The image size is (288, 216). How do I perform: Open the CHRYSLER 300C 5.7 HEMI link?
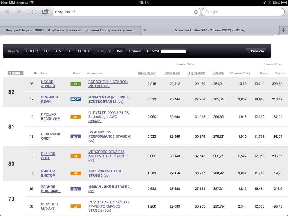(x=109, y=117)
